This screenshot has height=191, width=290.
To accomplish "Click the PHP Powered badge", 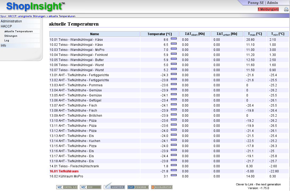I will pyautogui.click(x=138, y=187).
